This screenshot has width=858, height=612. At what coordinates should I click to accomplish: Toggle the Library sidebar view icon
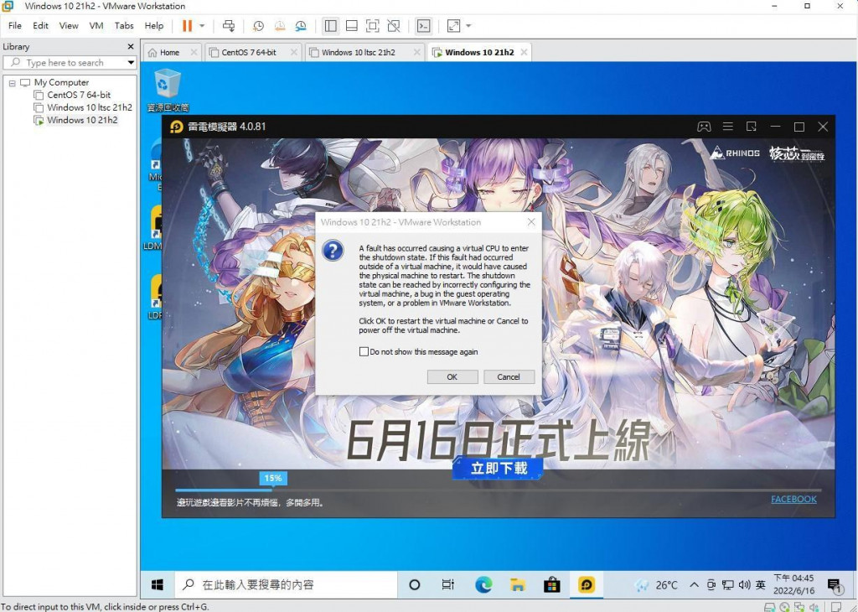330,26
